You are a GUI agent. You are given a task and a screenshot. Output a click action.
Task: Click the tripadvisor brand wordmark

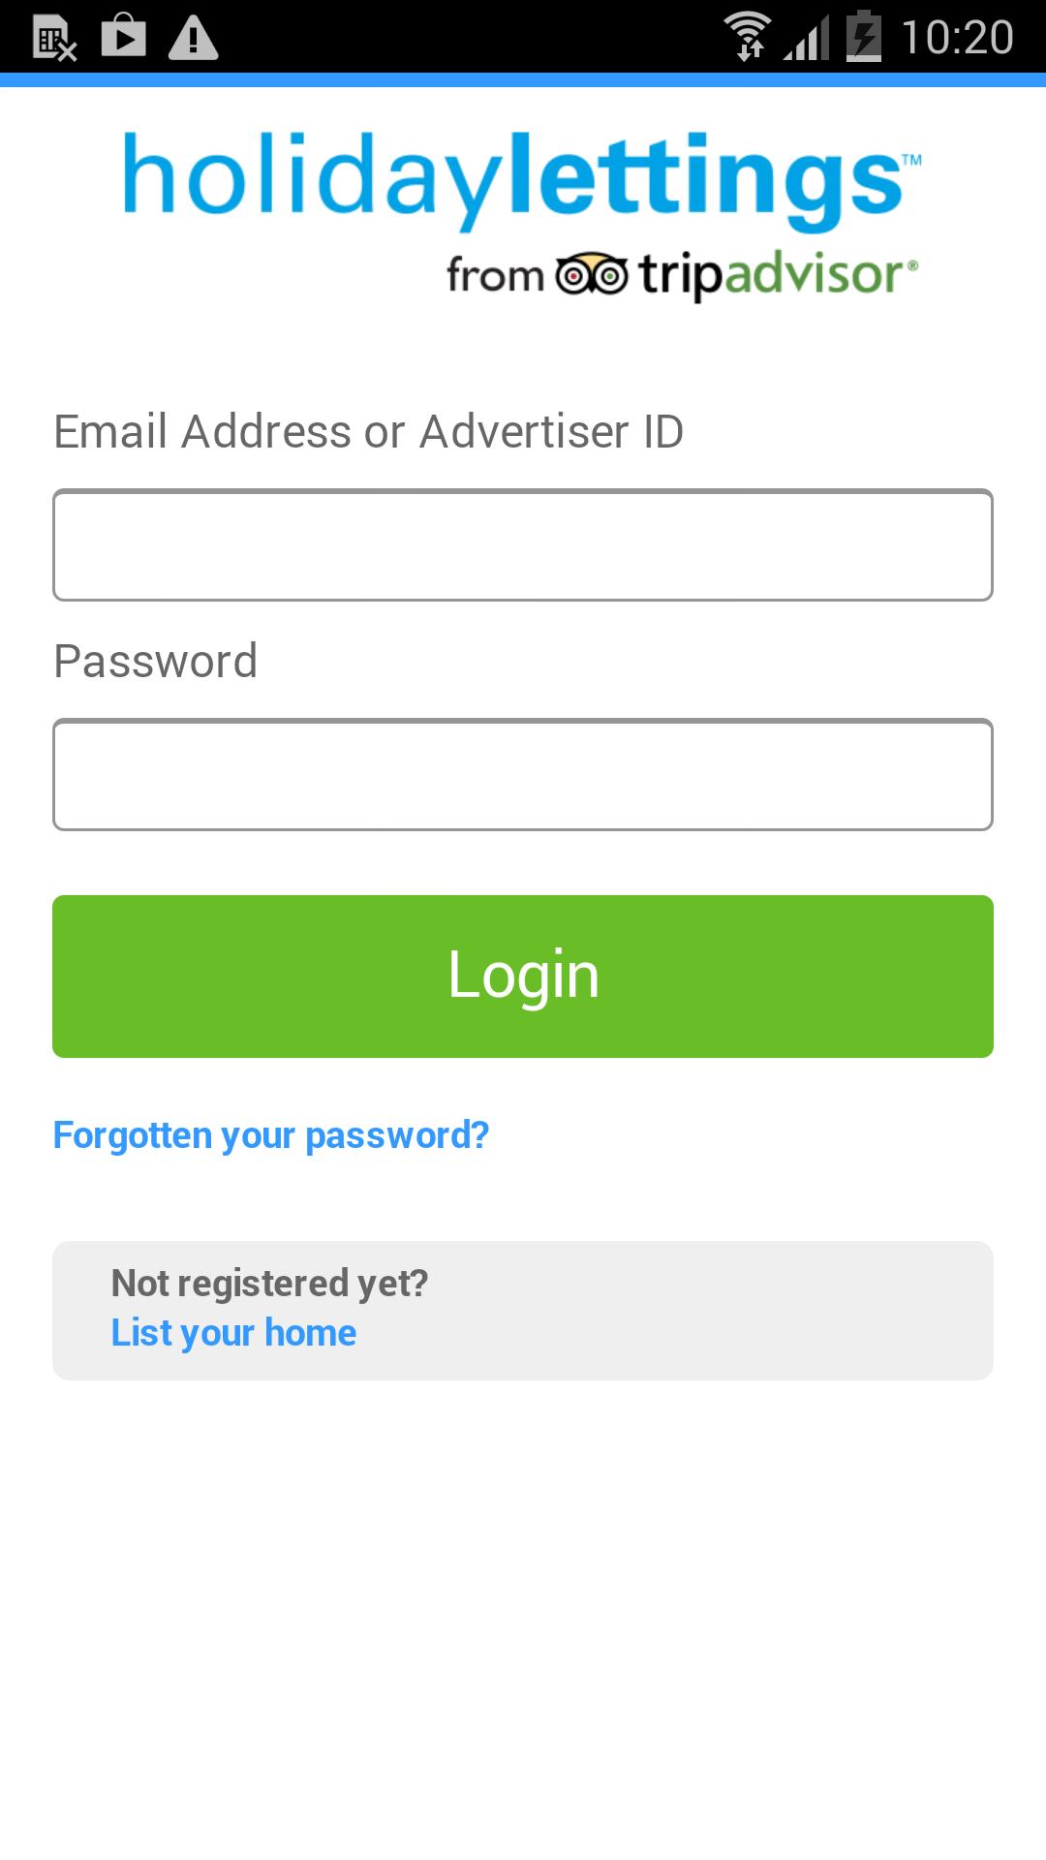coord(773,275)
